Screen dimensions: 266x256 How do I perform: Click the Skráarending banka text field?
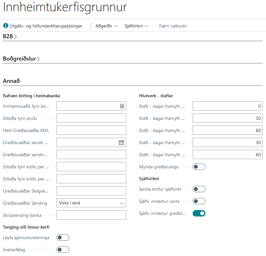(91, 215)
